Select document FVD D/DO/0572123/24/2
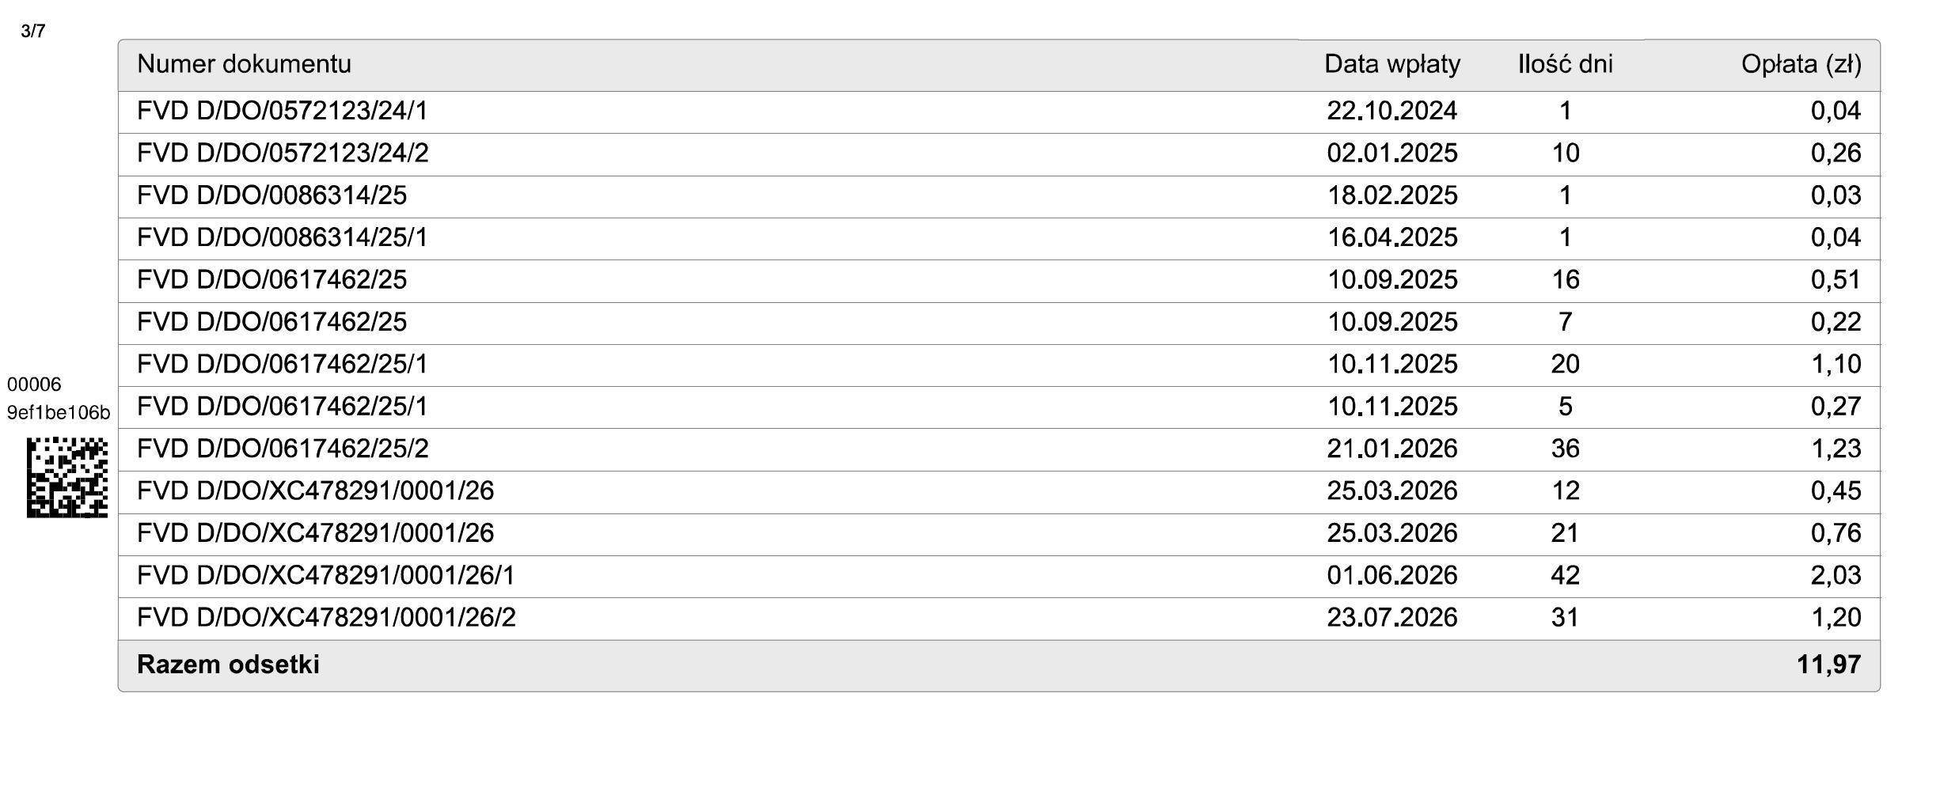 click(283, 153)
